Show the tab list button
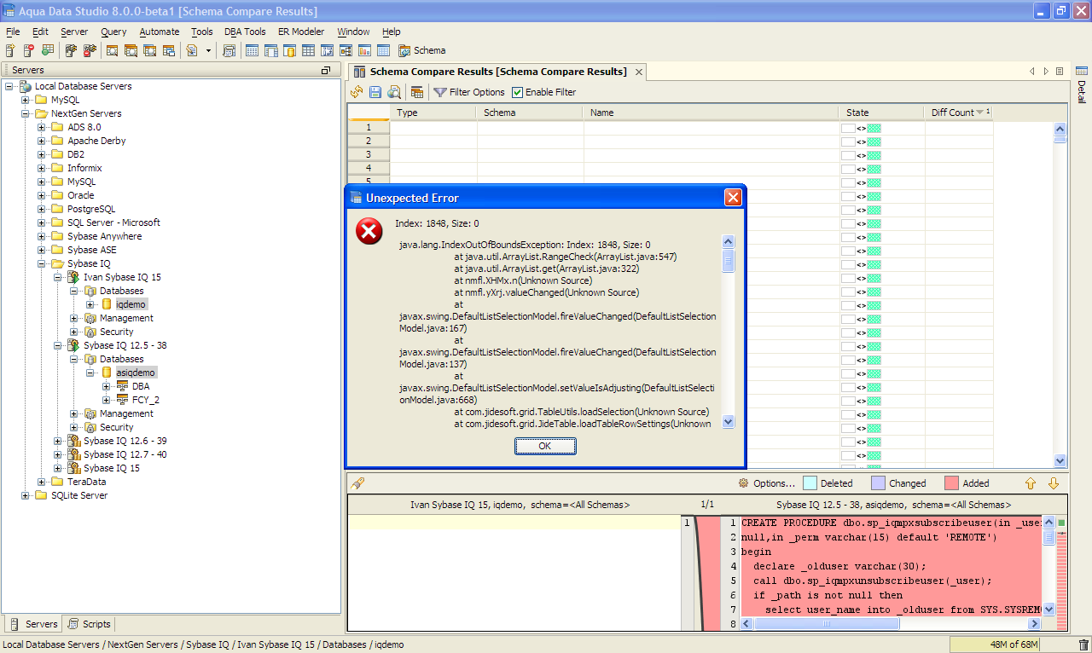Image resolution: width=1092 pixels, height=653 pixels. 1060,72
